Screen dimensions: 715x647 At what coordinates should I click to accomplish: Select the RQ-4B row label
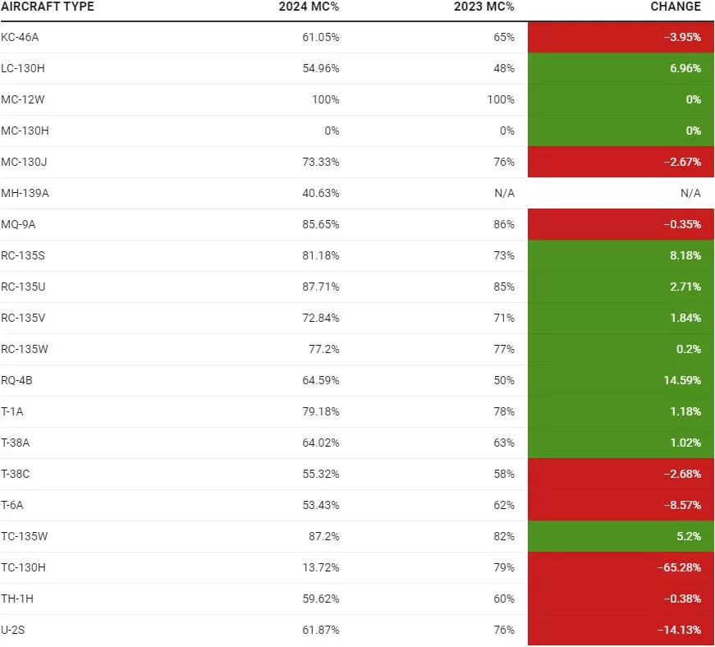pos(17,381)
